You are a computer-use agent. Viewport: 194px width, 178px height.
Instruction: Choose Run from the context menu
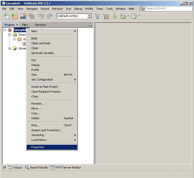click(52, 60)
